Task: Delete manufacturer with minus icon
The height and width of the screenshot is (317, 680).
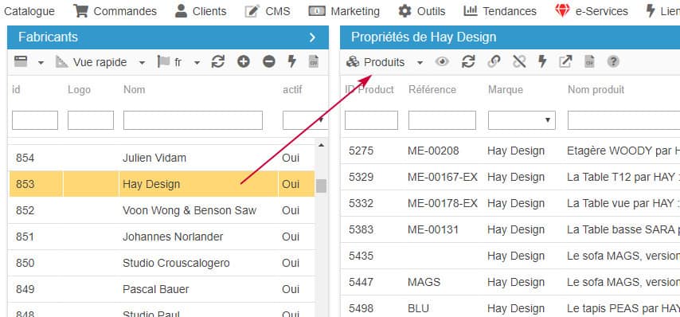Action: tap(269, 62)
